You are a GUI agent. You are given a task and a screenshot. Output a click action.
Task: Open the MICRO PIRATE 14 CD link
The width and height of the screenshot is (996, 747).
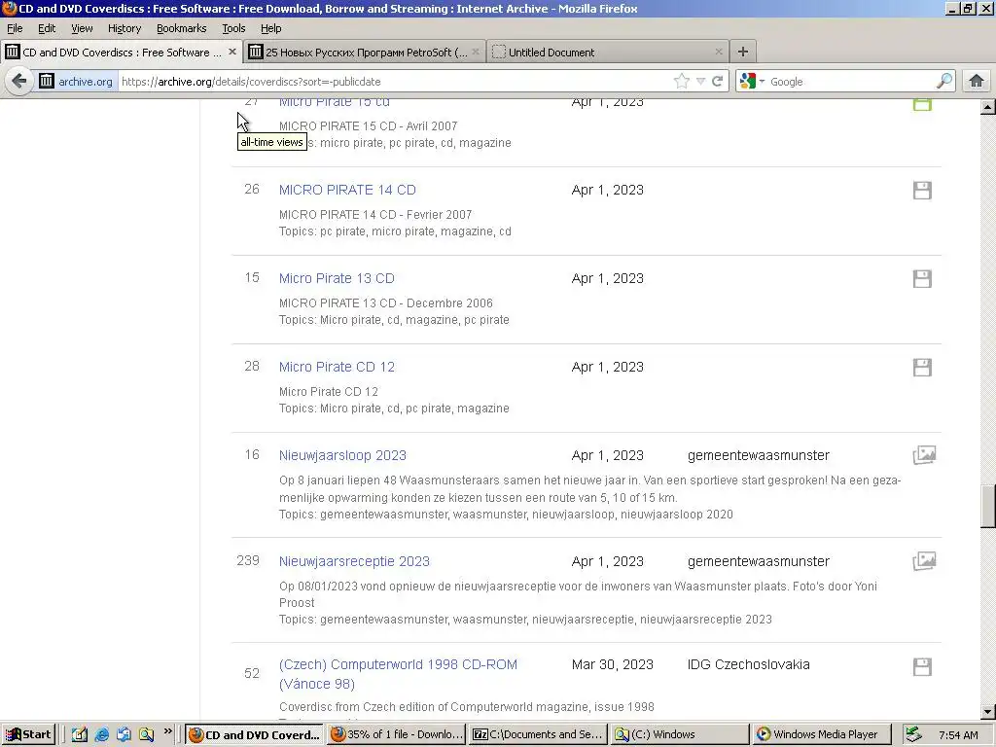coord(347,190)
